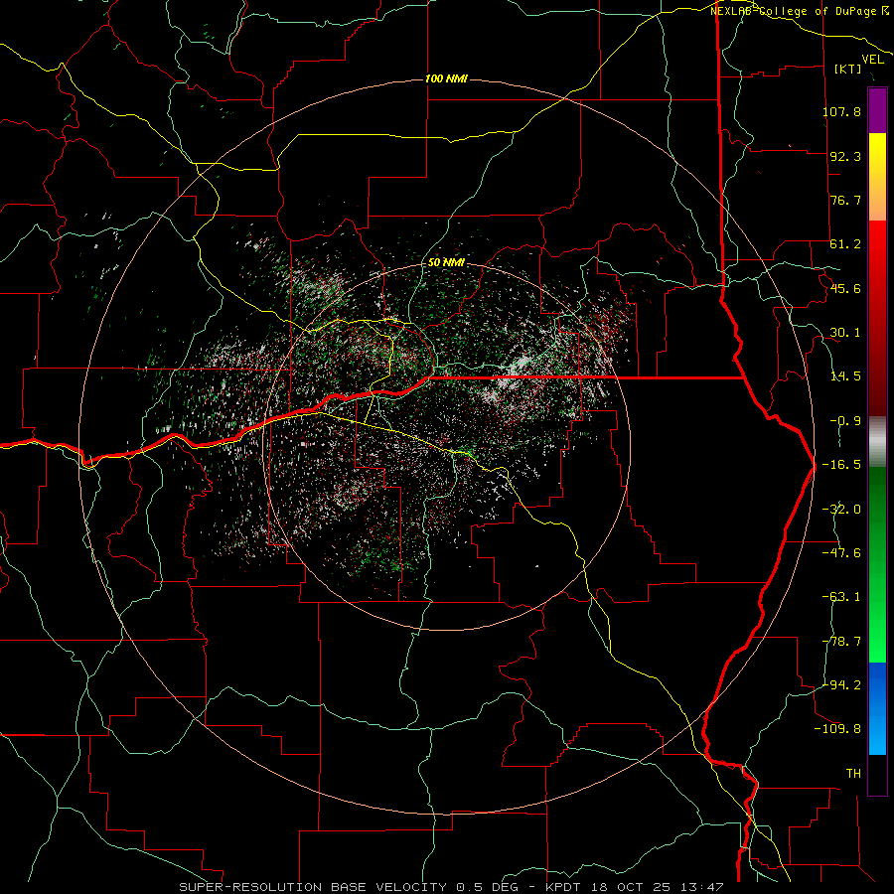Click the 76.7 velocity scale value

tap(845, 200)
